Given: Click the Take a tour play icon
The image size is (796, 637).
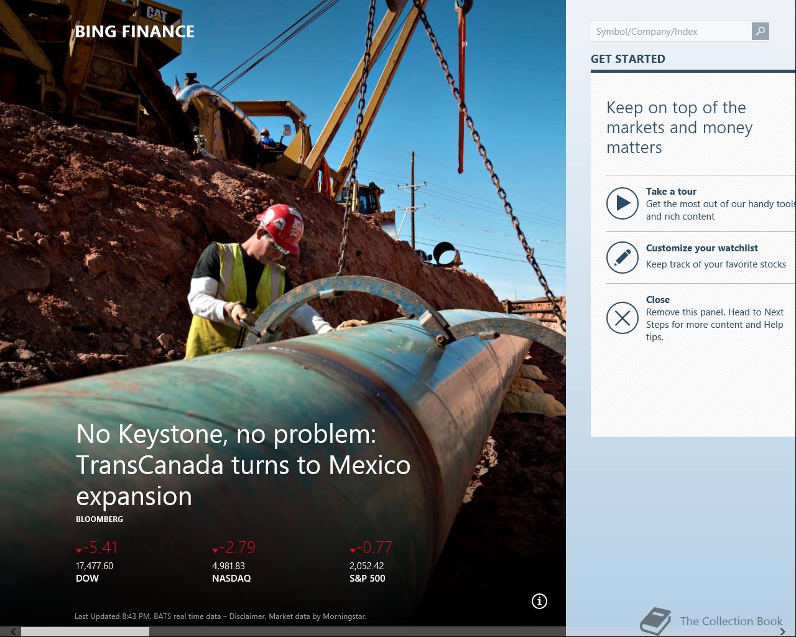Looking at the screenshot, I should [x=622, y=203].
